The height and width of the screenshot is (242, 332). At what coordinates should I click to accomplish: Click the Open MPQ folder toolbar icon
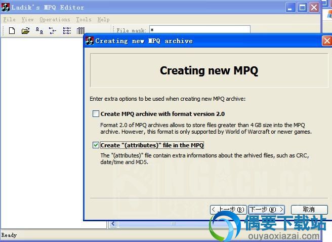(25, 30)
